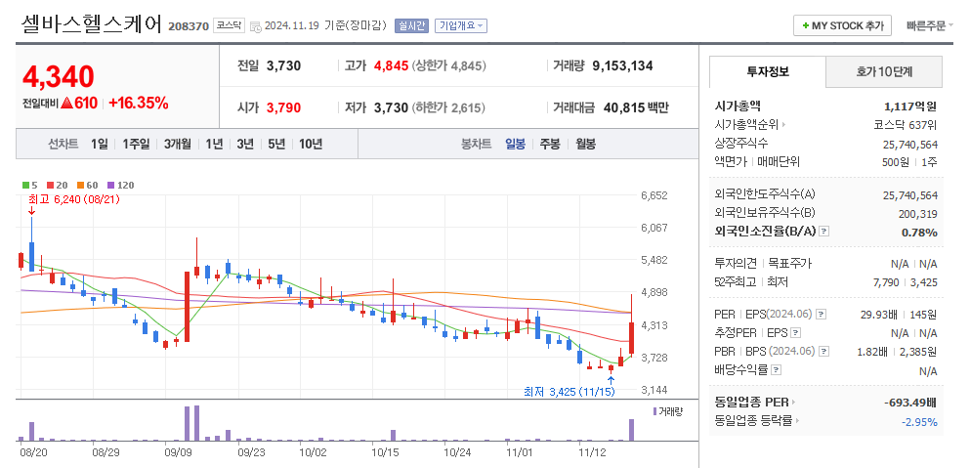Click arrow icon beside 동일업종 PER
Screen dimensions: 970x468
tap(794, 403)
